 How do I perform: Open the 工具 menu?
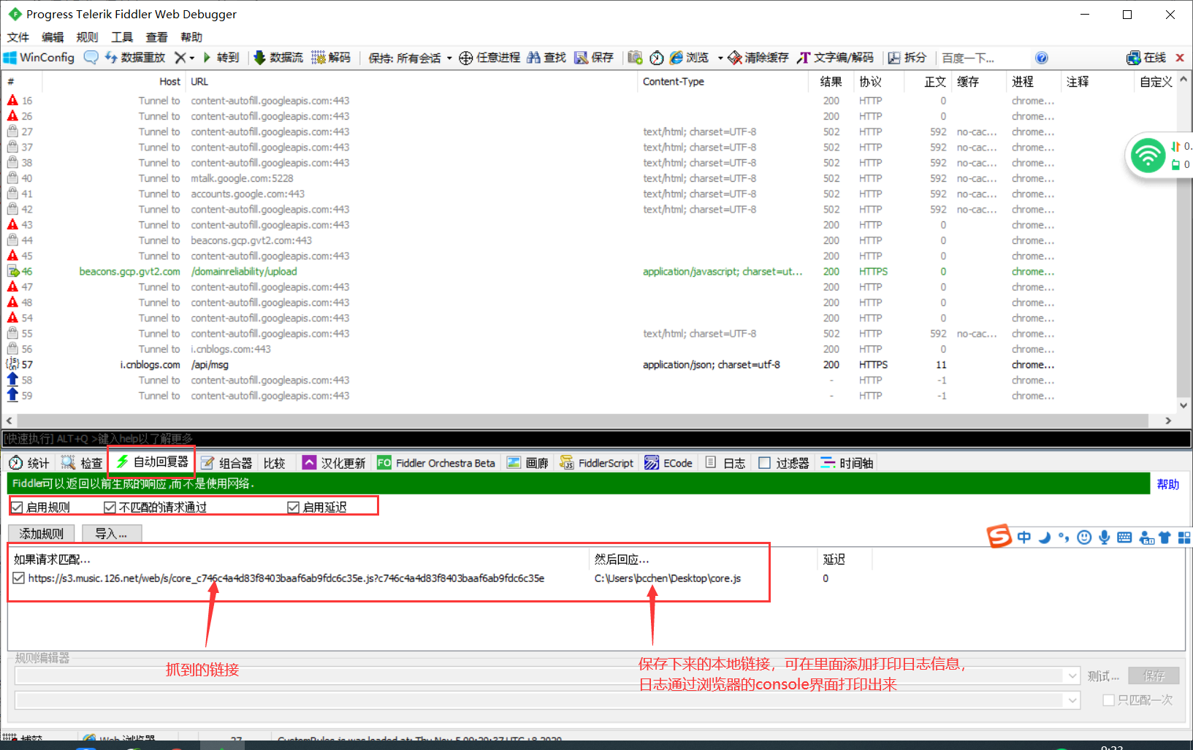pos(122,37)
